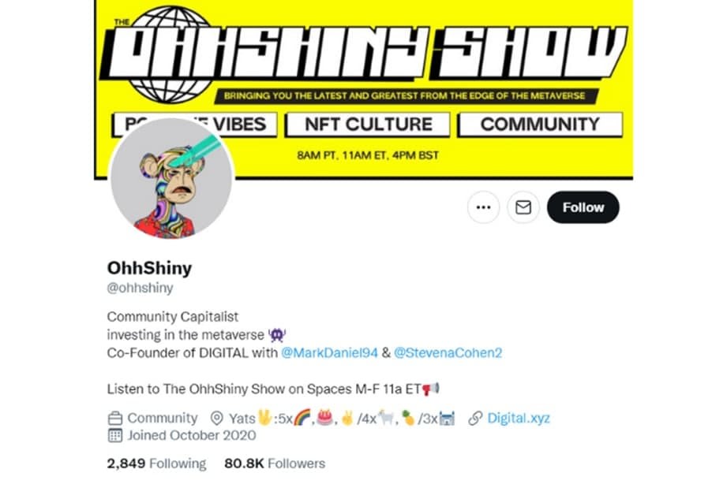Click the COMMUNITY banner label
Viewport: 727px width, 484px height.
click(x=540, y=124)
